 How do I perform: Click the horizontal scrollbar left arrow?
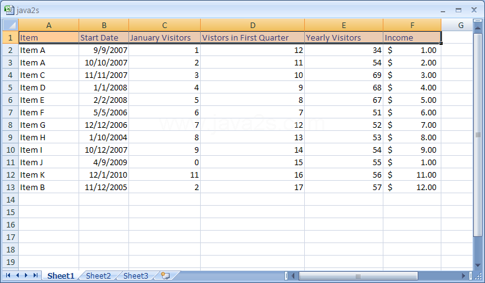[293, 276]
